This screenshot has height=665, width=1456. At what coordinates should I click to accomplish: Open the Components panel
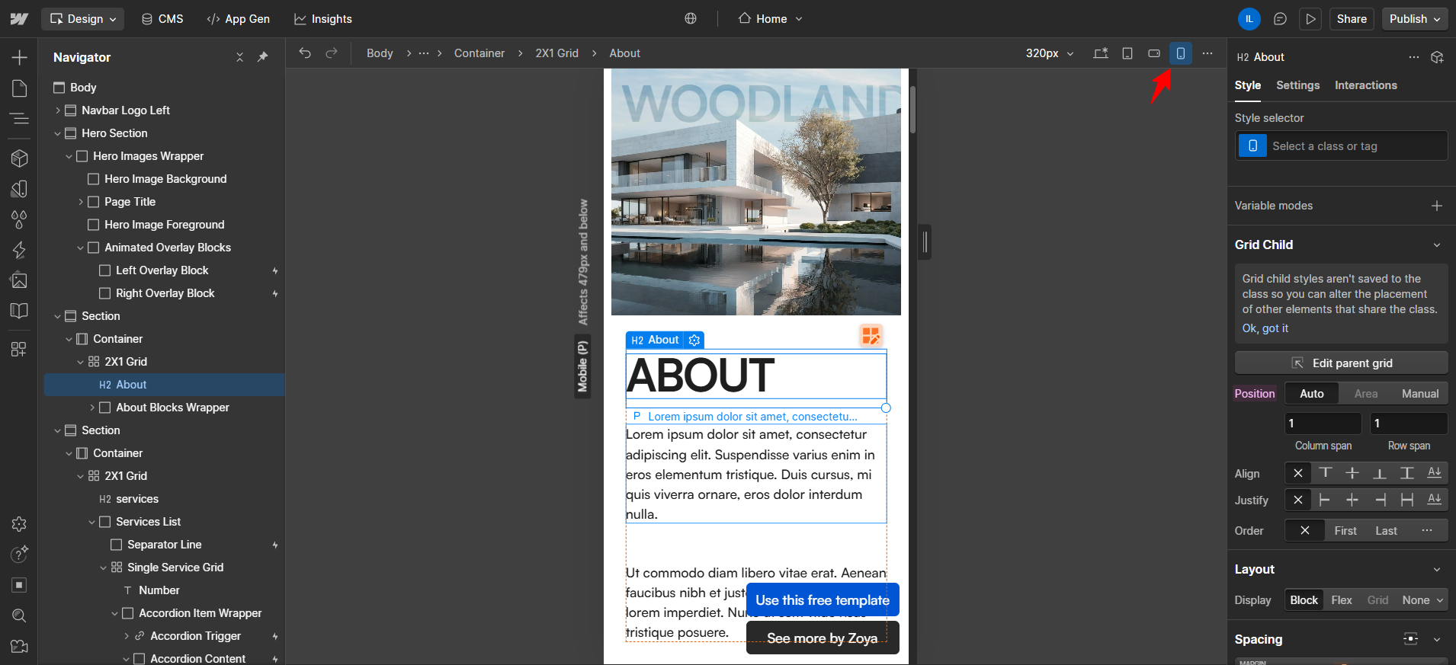19,158
